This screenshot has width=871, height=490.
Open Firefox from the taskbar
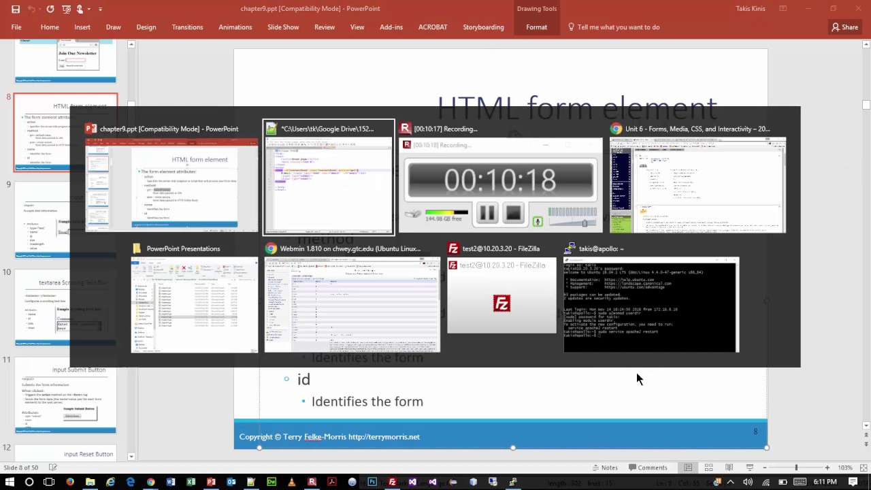(69, 482)
